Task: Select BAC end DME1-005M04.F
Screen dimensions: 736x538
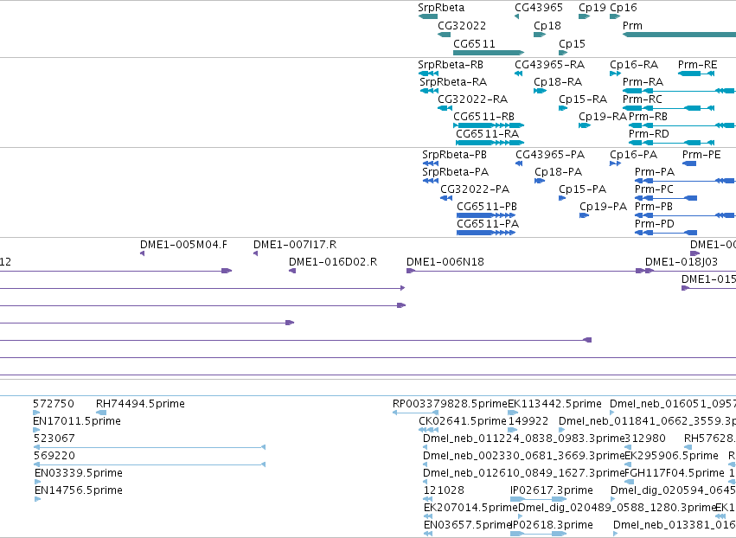Action: [x=142, y=253]
